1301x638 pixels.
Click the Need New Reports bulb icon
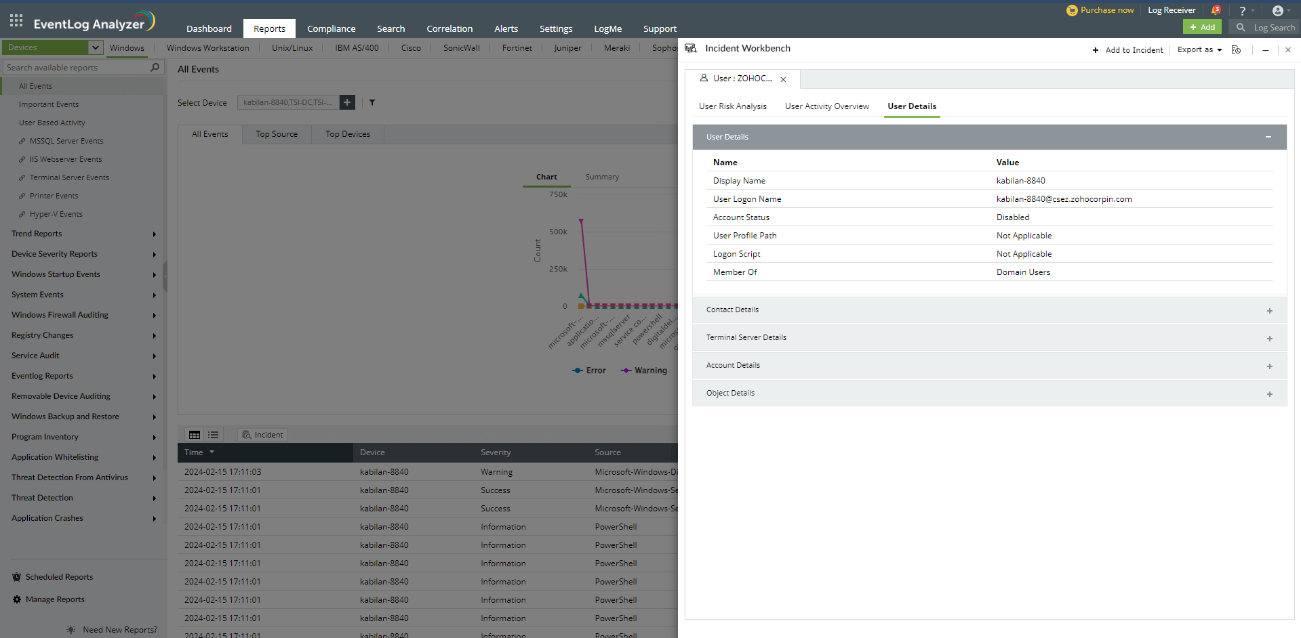[x=71, y=630]
